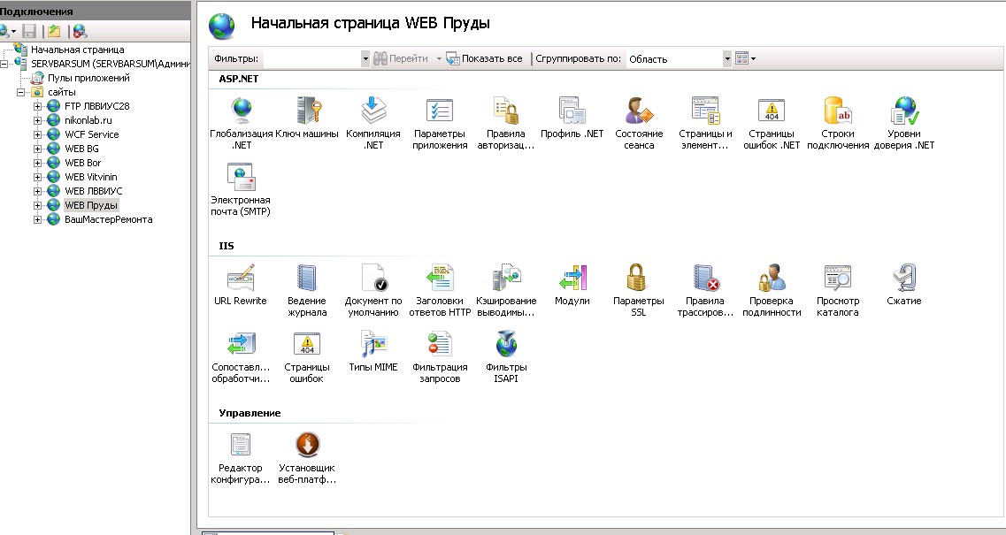Open Компиляция .NET settings
The image size is (1006, 535).
pyautogui.click(x=373, y=123)
